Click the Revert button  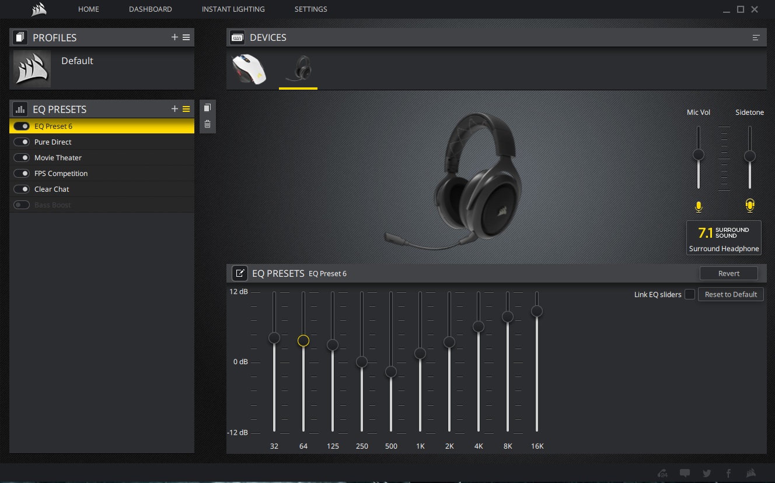tap(728, 273)
